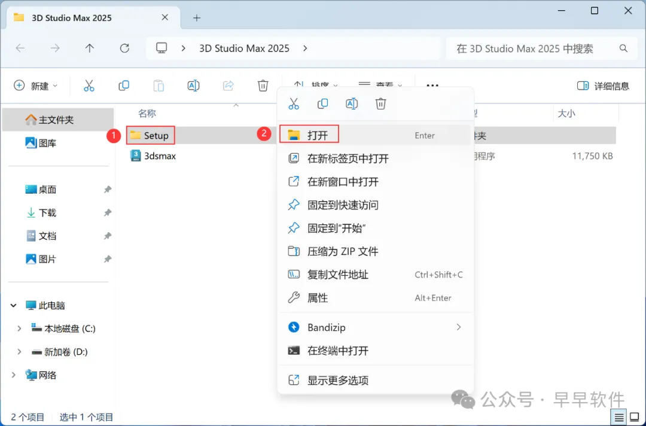Click the 3D Studio Max 2025 breadcrumb
The width and height of the screenshot is (646, 426).
click(244, 48)
